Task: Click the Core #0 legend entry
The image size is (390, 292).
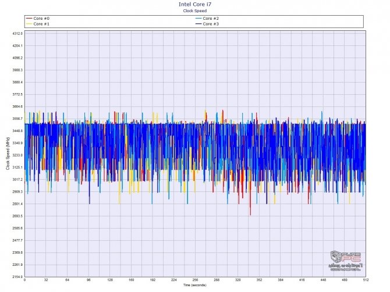Action: pos(38,19)
